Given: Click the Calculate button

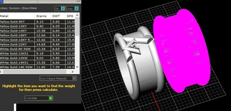Looking at the screenshot, I should [x=39, y=98].
